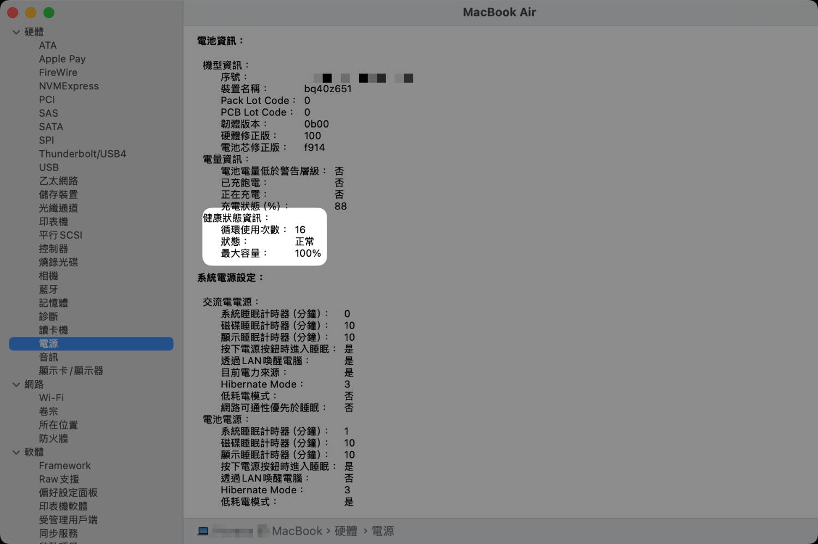Viewport: 818px width, 544px height.
Task: Click device name value bq40z651
Action: (x=328, y=89)
